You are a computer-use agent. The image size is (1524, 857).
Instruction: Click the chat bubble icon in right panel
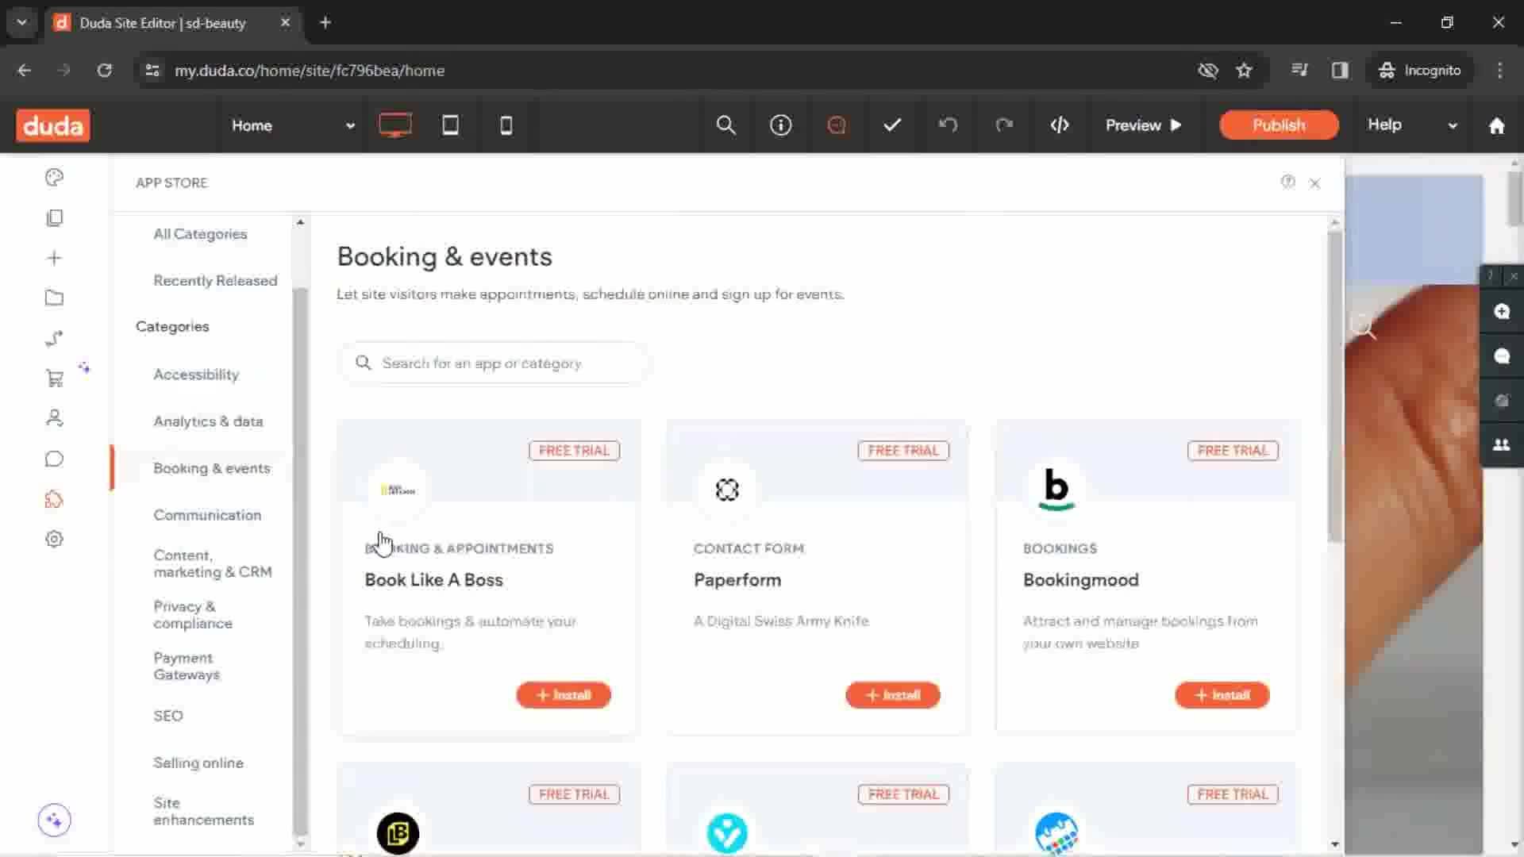[x=1502, y=356]
